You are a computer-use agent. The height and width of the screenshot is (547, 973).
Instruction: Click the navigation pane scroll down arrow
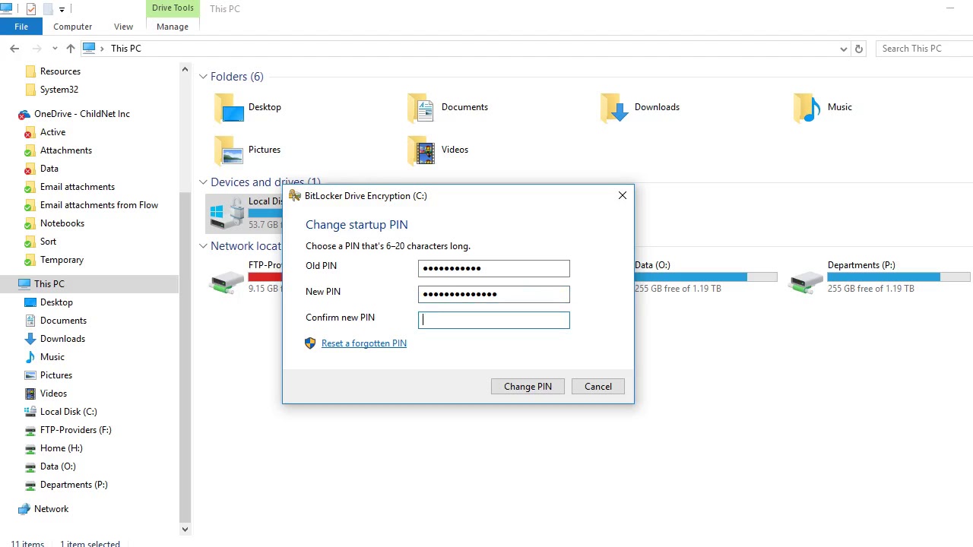(185, 529)
